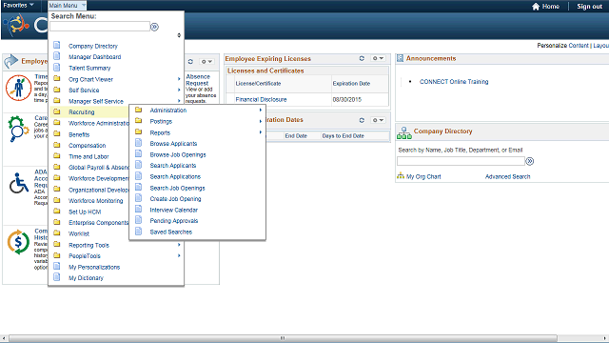The width and height of the screenshot is (609, 343).
Task: Open CONNECT Online Training announcement link
Action: tap(454, 82)
